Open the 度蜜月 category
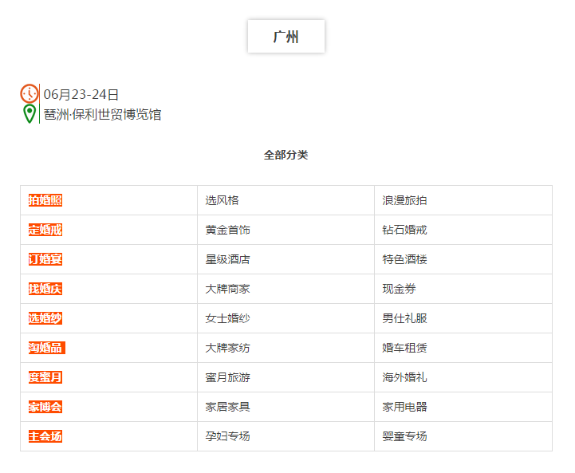The image size is (575, 473). pyautogui.click(x=45, y=377)
